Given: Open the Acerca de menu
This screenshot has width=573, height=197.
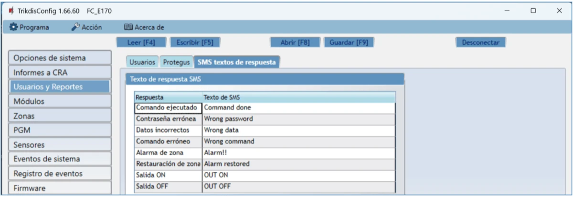Looking at the screenshot, I should [144, 28].
